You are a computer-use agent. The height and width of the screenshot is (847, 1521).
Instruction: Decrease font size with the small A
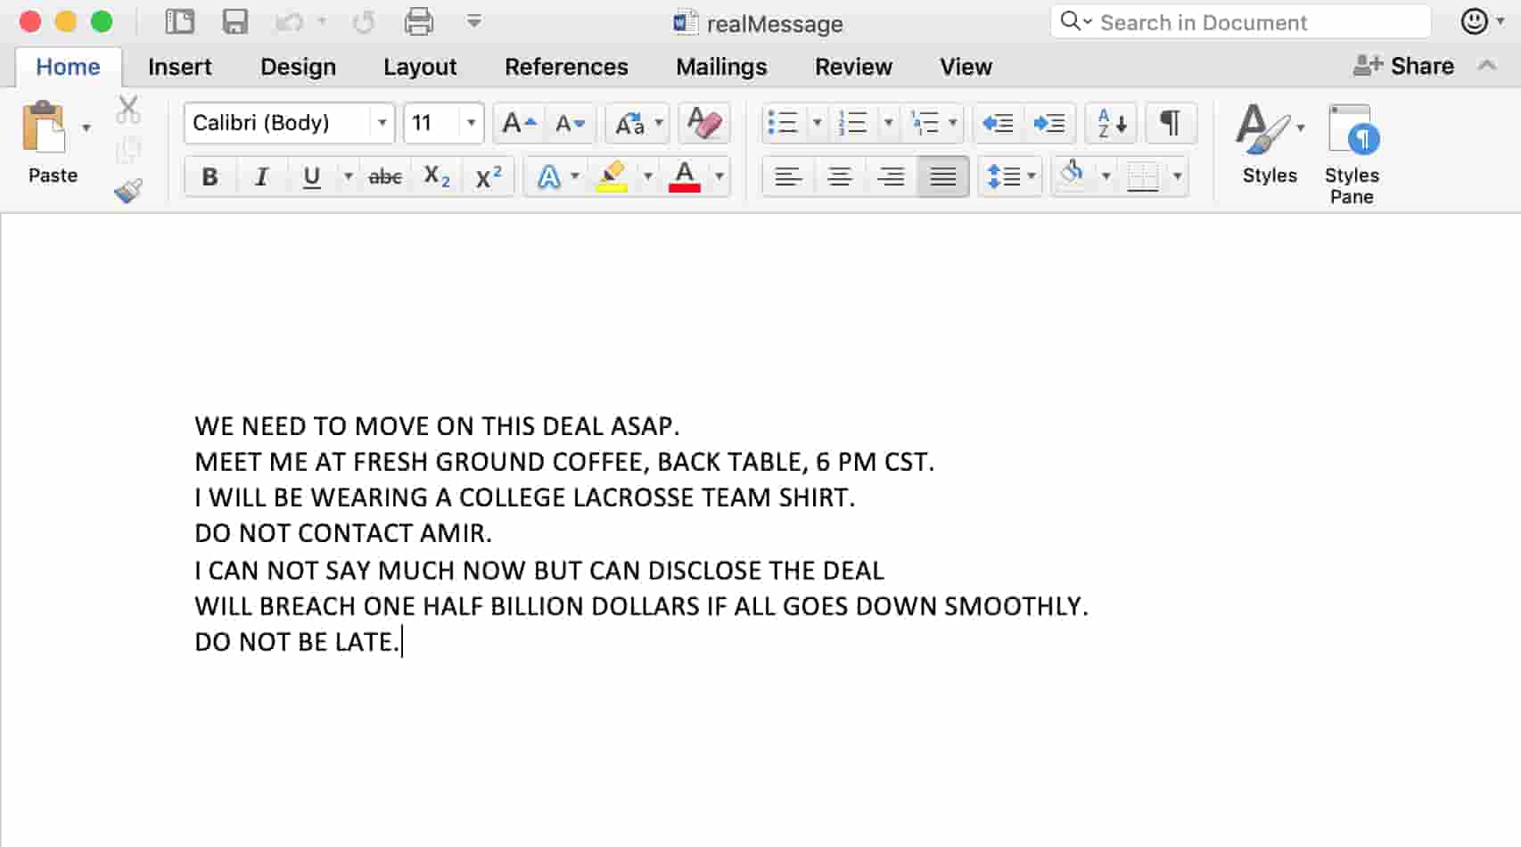pyautogui.click(x=570, y=123)
